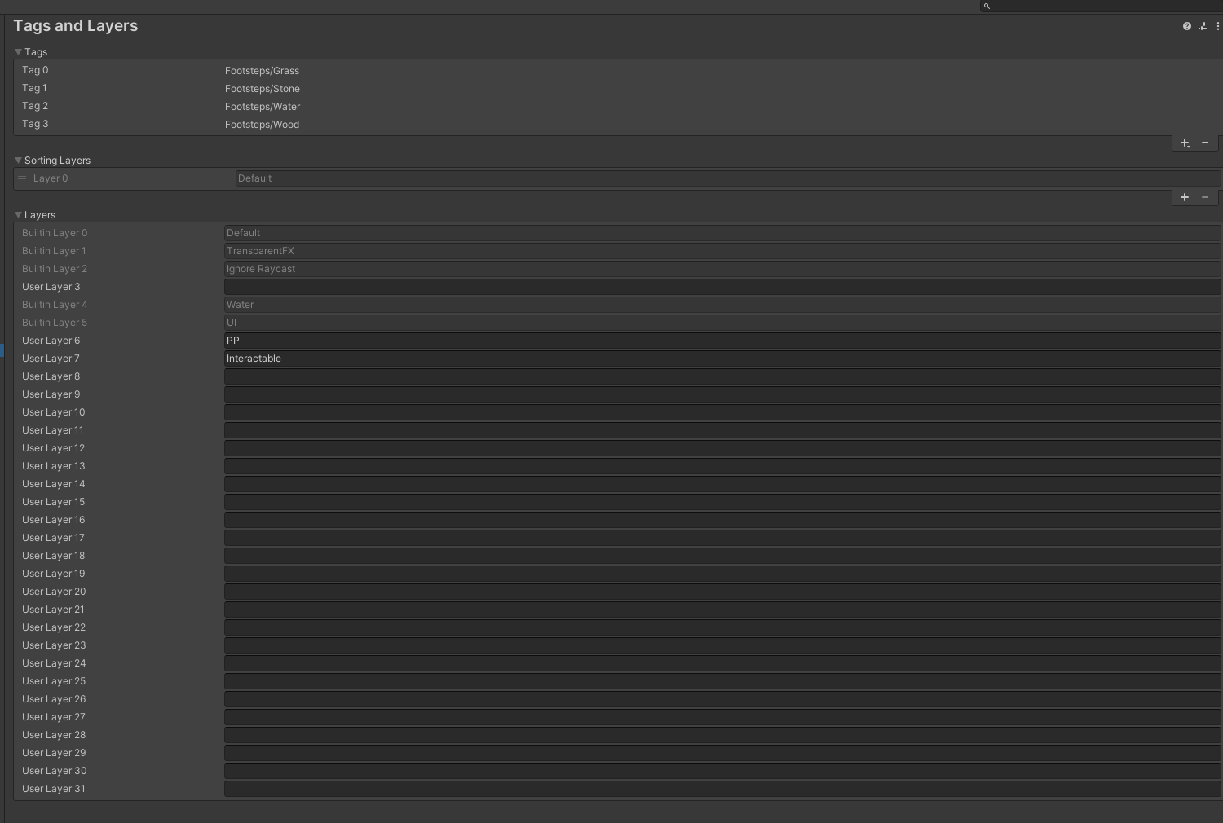Add a new sorting layer with plus
Image resolution: width=1223 pixels, height=823 pixels.
coord(1185,198)
